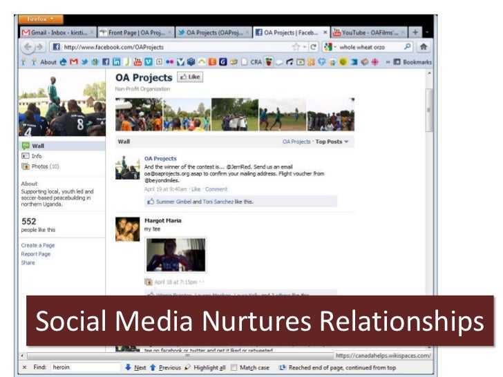
Task: Close the find bar with X
Action: coord(24,367)
